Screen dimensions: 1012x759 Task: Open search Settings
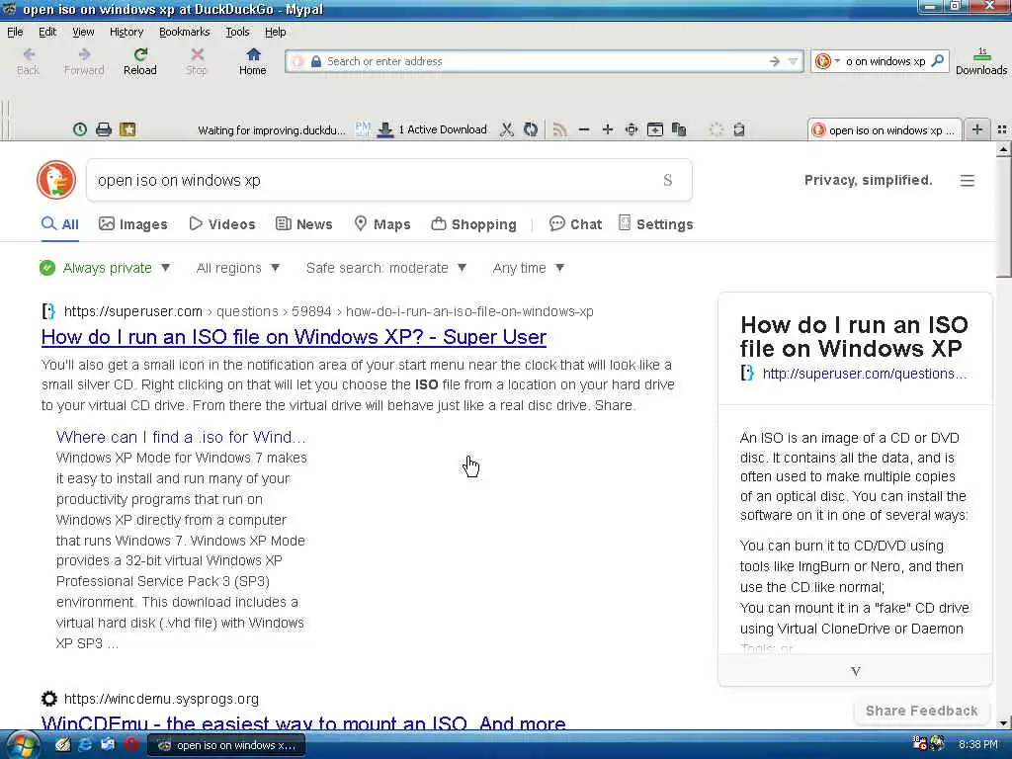(x=656, y=224)
